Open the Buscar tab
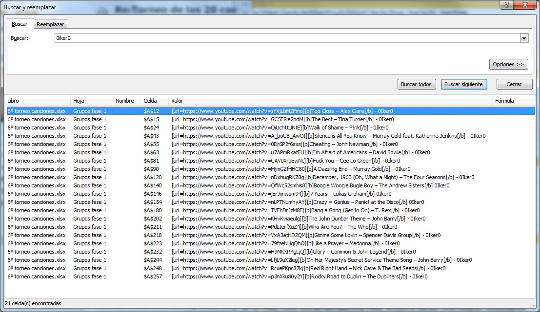Image resolution: width=540 pixels, height=312 pixels. tap(20, 24)
